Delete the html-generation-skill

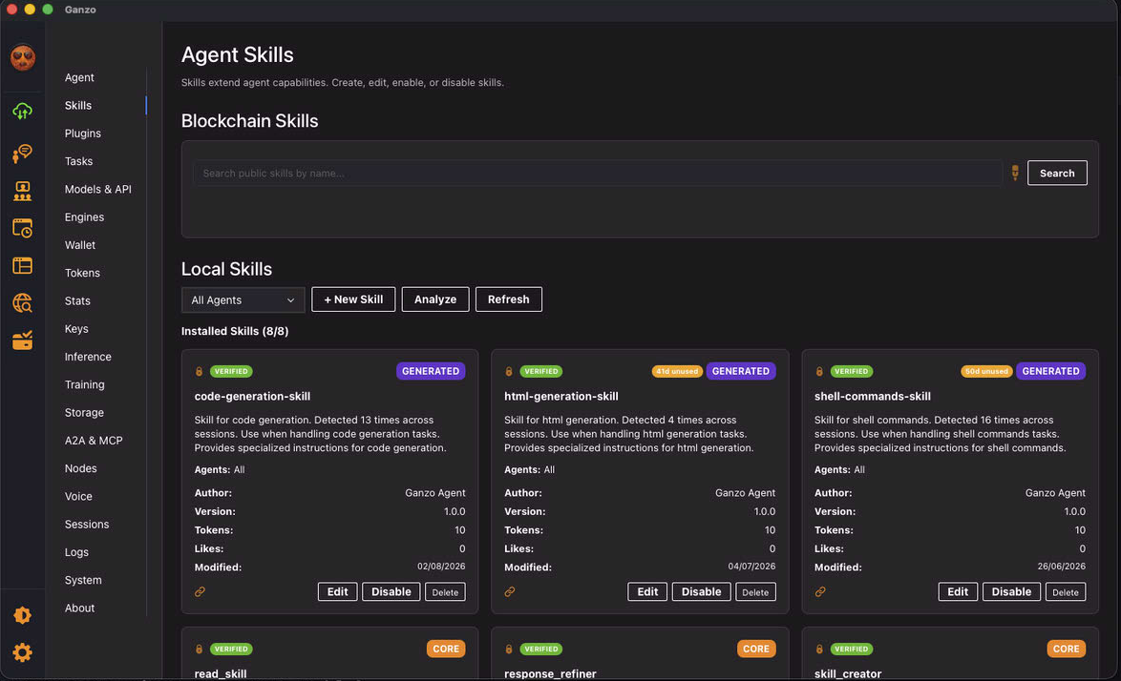(755, 592)
